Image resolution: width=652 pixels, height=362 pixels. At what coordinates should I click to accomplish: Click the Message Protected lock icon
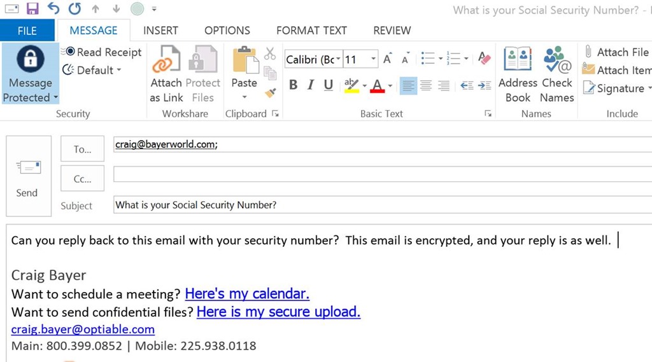click(x=31, y=59)
